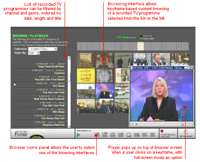Screen dimensions: 200x162
Task: Click the highlighted fourth browsing interface icon
Action: 121,134
